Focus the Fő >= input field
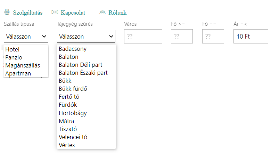Viewport: 271px width, 161px height. click(x=182, y=37)
